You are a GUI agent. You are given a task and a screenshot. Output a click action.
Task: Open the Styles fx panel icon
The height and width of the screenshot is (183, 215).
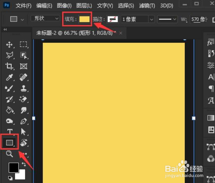[x=210, y=43]
